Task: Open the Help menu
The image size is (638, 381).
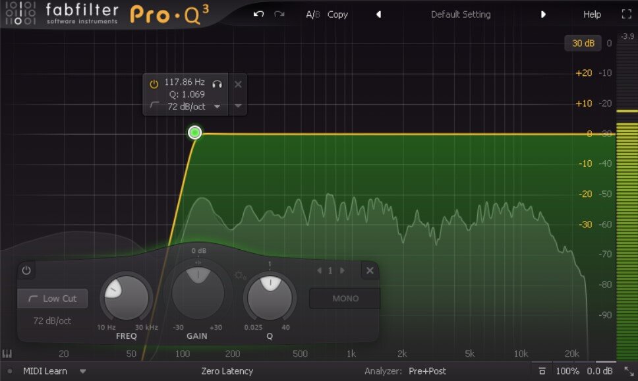Action: pos(592,15)
